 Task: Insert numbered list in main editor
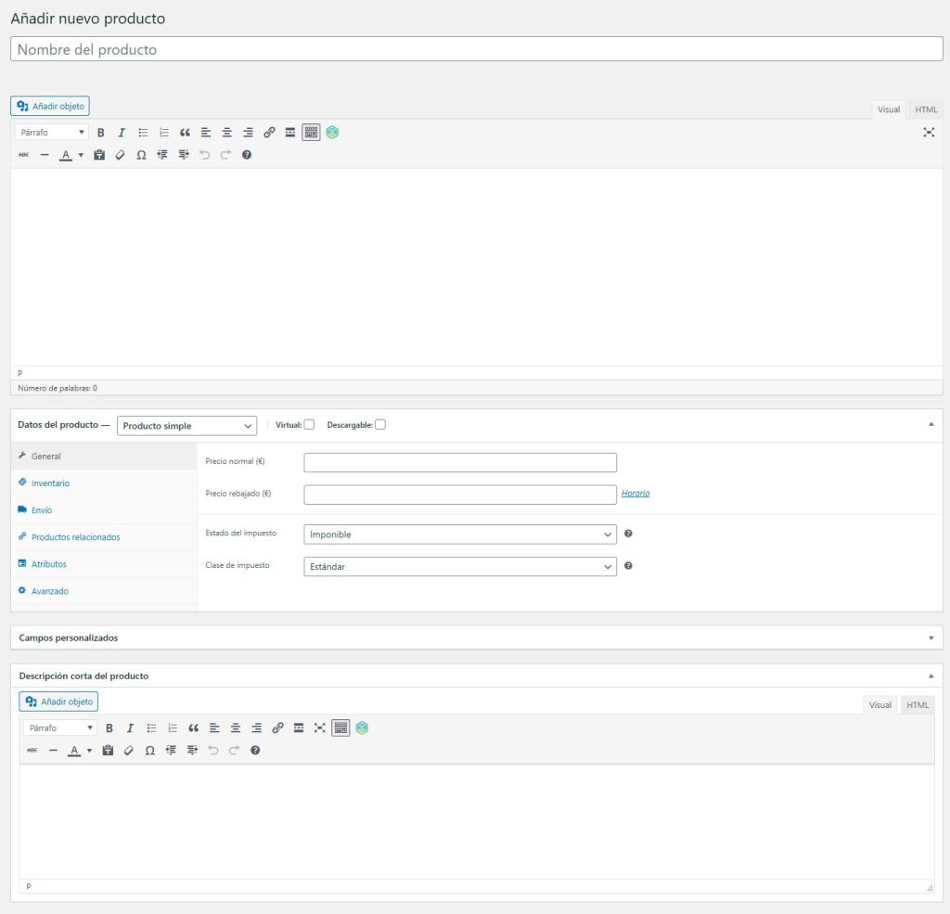pyautogui.click(x=163, y=132)
